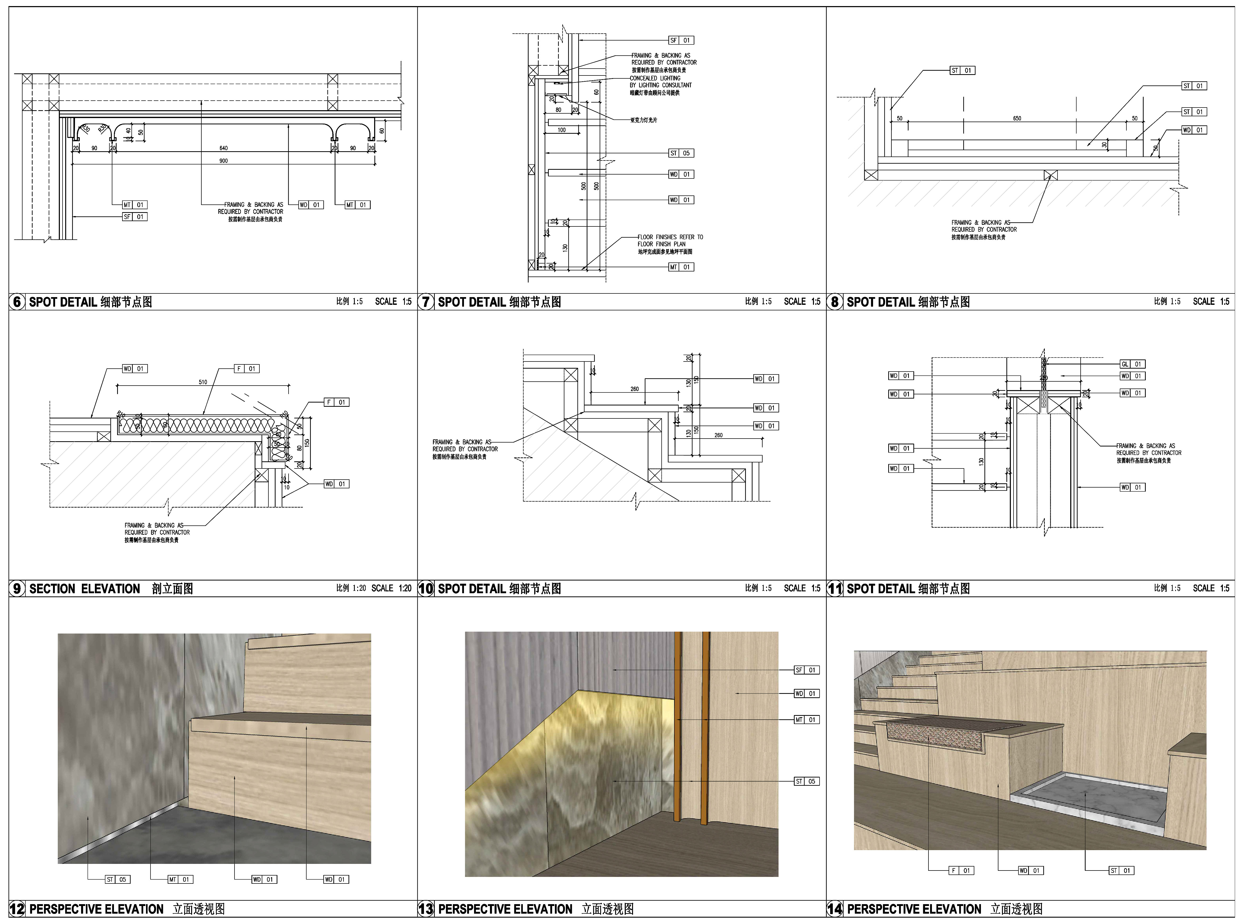The height and width of the screenshot is (924, 1243).
Task: Click the perspective 12 bench rendering image
Action: pos(214,748)
